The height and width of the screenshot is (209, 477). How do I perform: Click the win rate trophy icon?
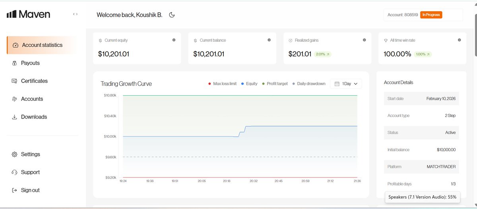pos(386,40)
